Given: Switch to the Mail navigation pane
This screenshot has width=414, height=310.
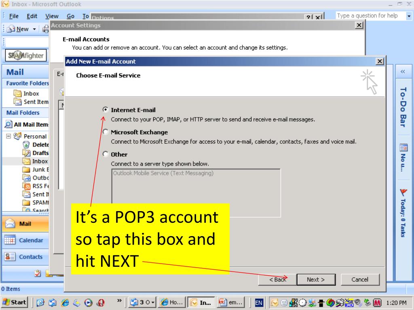Looking at the screenshot, I should tap(25, 224).
